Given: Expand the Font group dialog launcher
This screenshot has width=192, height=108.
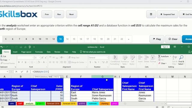Looking at the screenshot, I should (x=47, y=67).
